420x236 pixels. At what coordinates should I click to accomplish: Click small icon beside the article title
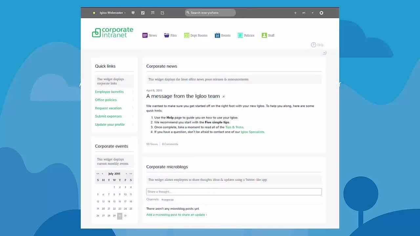coord(223,96)
